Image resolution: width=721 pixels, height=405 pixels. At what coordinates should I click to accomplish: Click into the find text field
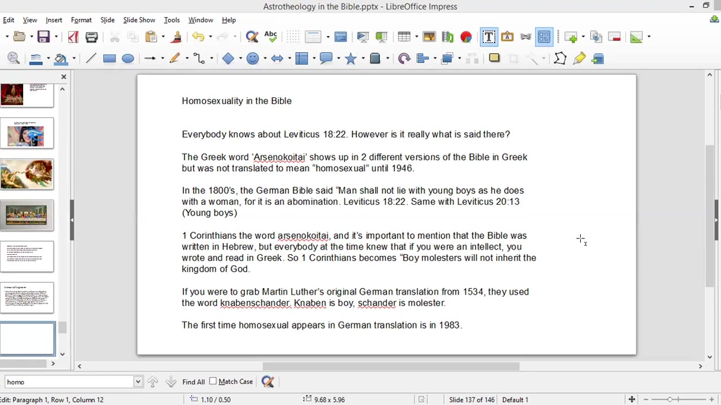[69, 382]
